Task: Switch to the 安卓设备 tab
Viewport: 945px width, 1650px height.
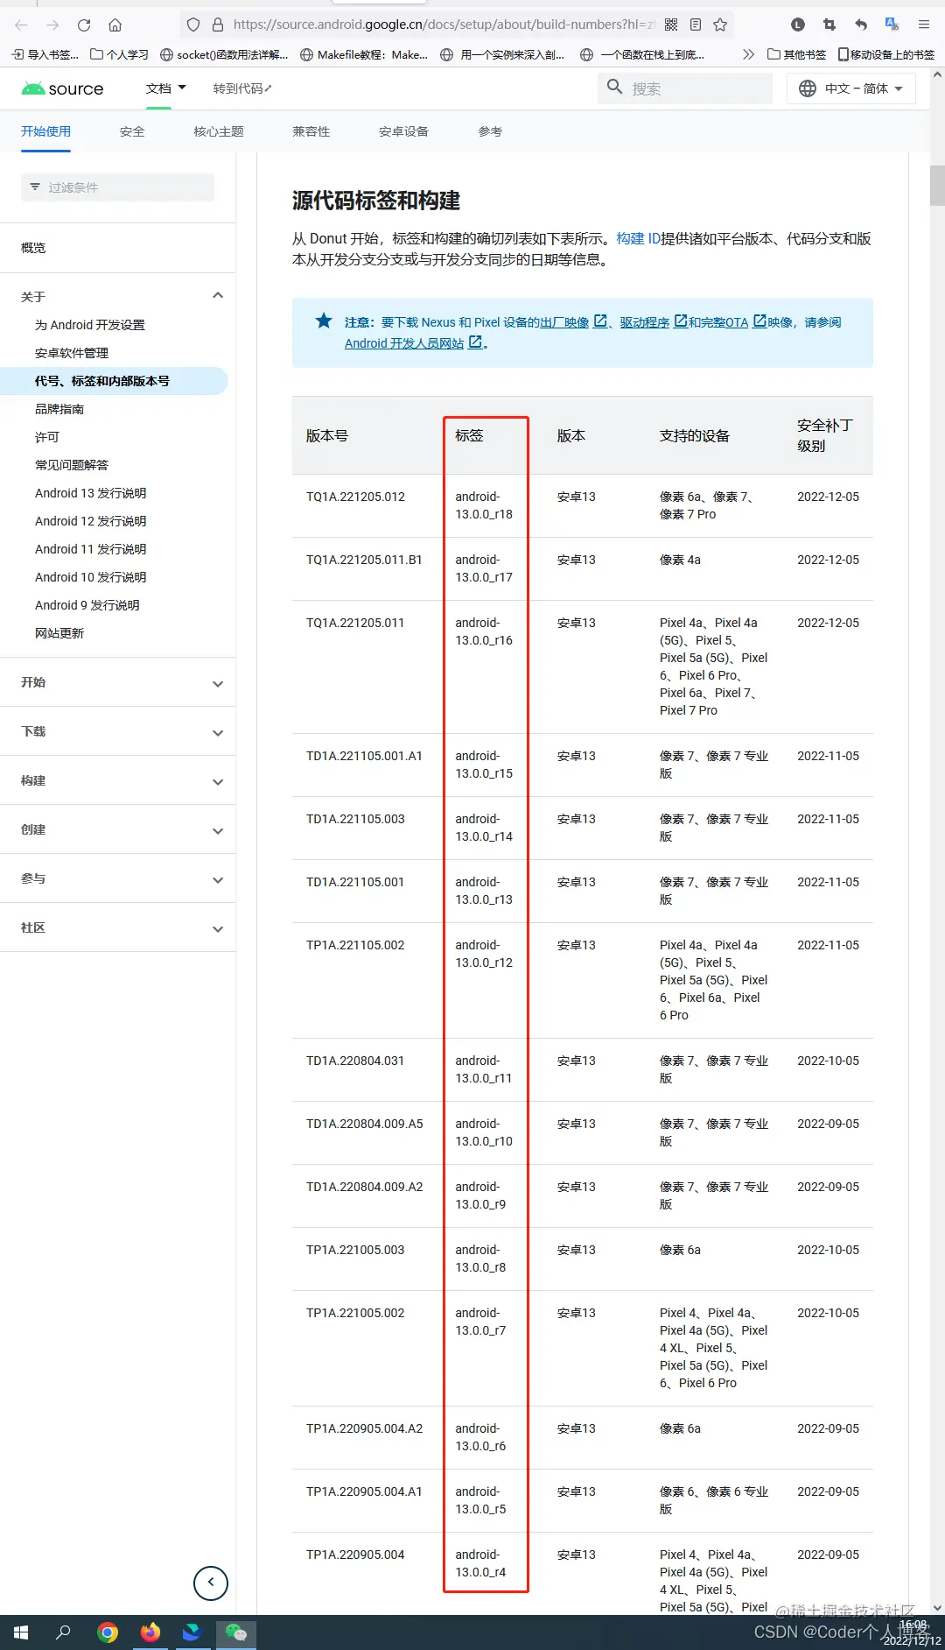Action: (403, 131)
